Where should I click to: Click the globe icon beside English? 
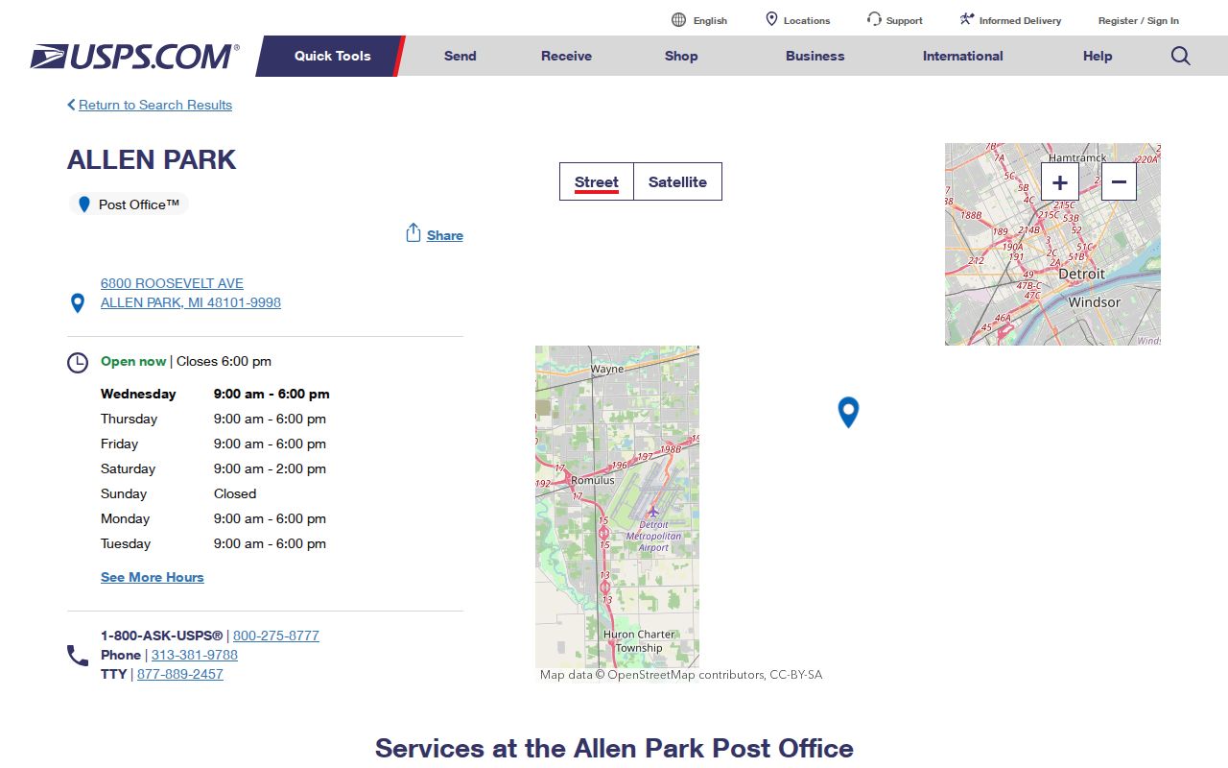tap(678, 19)
